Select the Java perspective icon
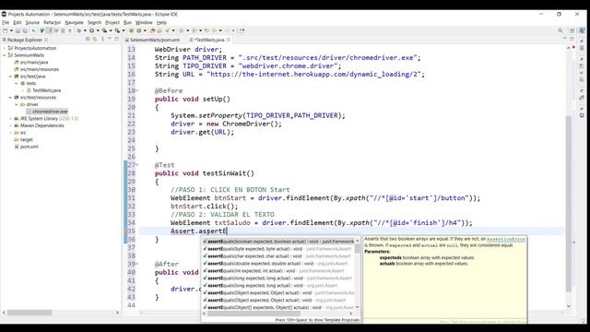Screen dimensions: 590x332 [582, 30]
